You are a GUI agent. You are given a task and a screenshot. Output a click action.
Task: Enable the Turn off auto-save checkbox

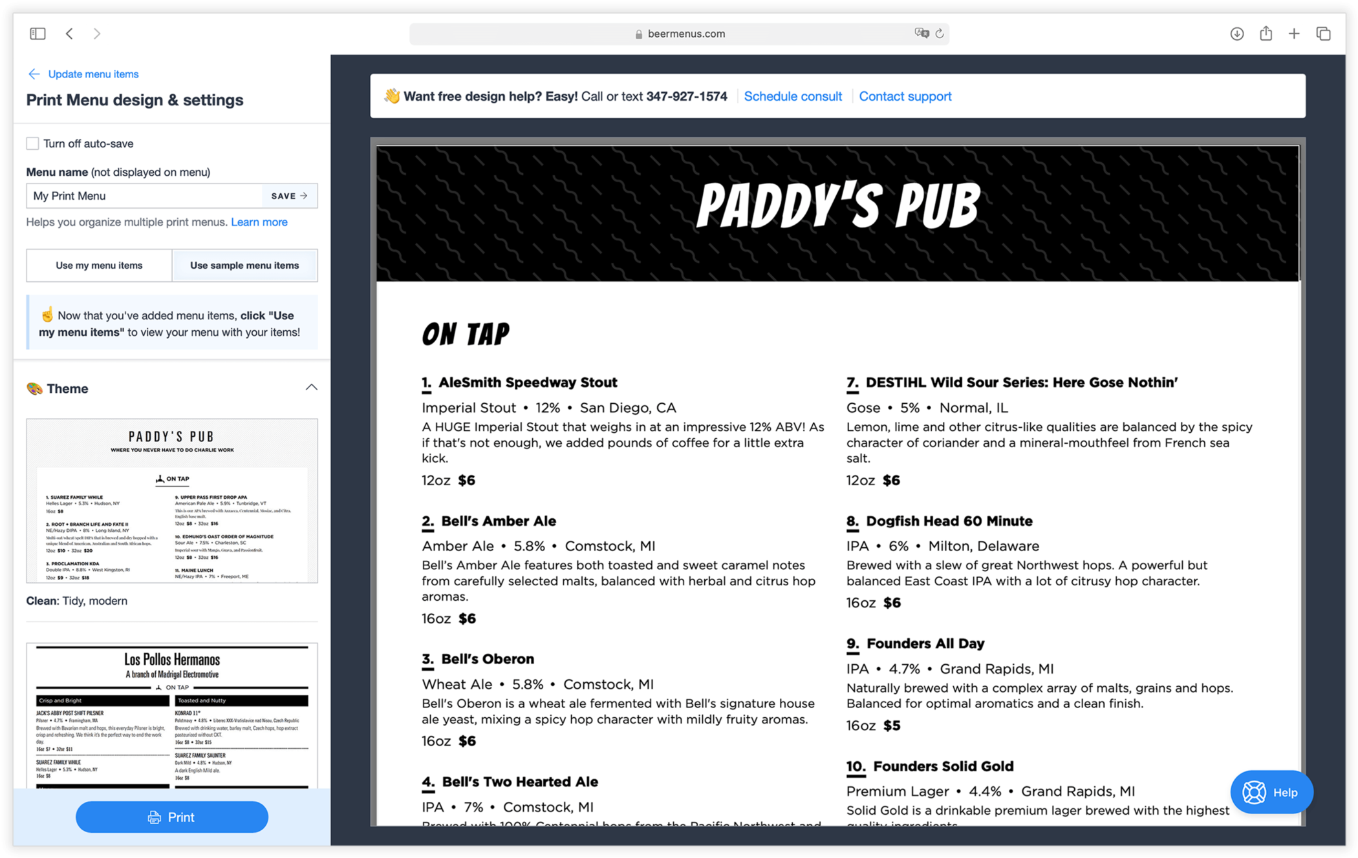point(32,143)
